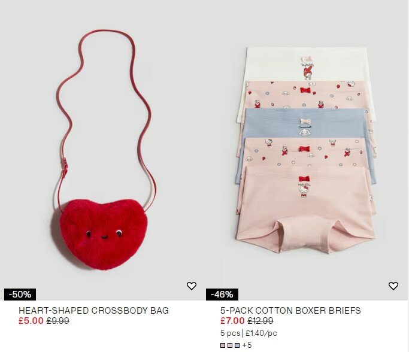The height and width of the screenshot is (352, 409).
Task: Click the £7.00 sale price
Action: [232, 321]
